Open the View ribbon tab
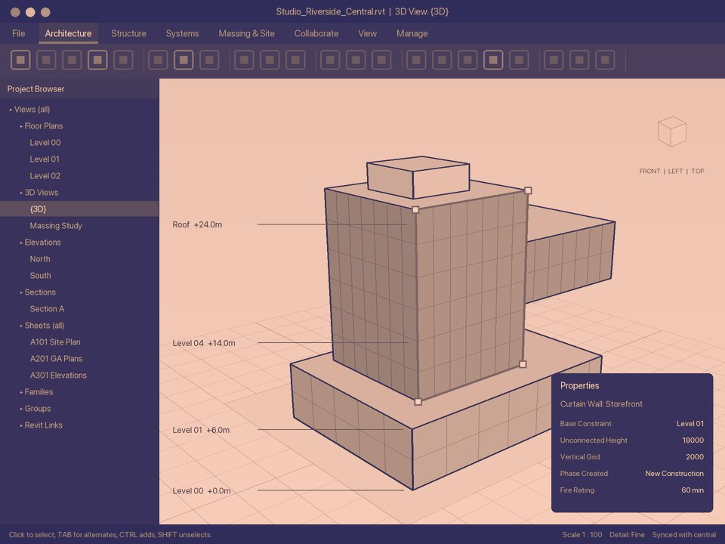This screenshot has height=544, width=725. pyautogui.click(x=367, y=33)
